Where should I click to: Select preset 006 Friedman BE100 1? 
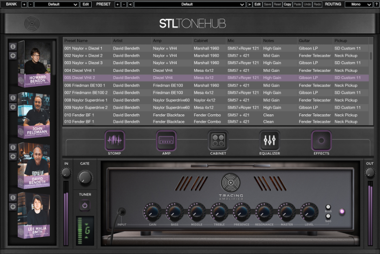[x=216, y=85]
